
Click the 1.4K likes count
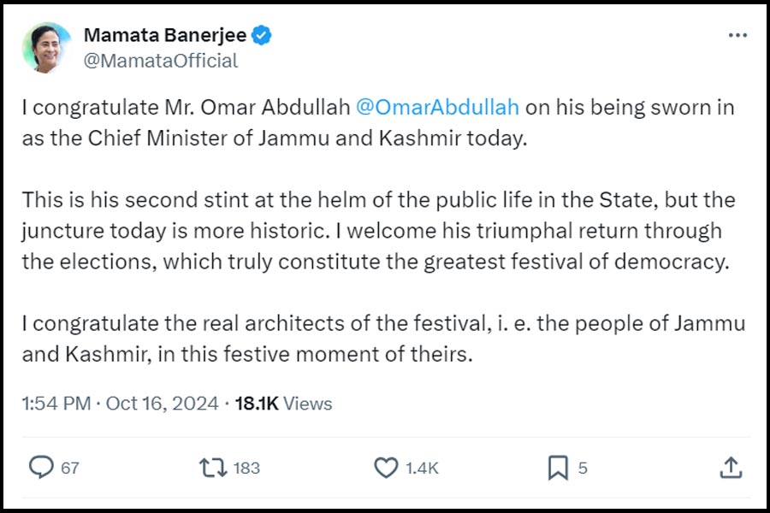[x=423, y=468]
